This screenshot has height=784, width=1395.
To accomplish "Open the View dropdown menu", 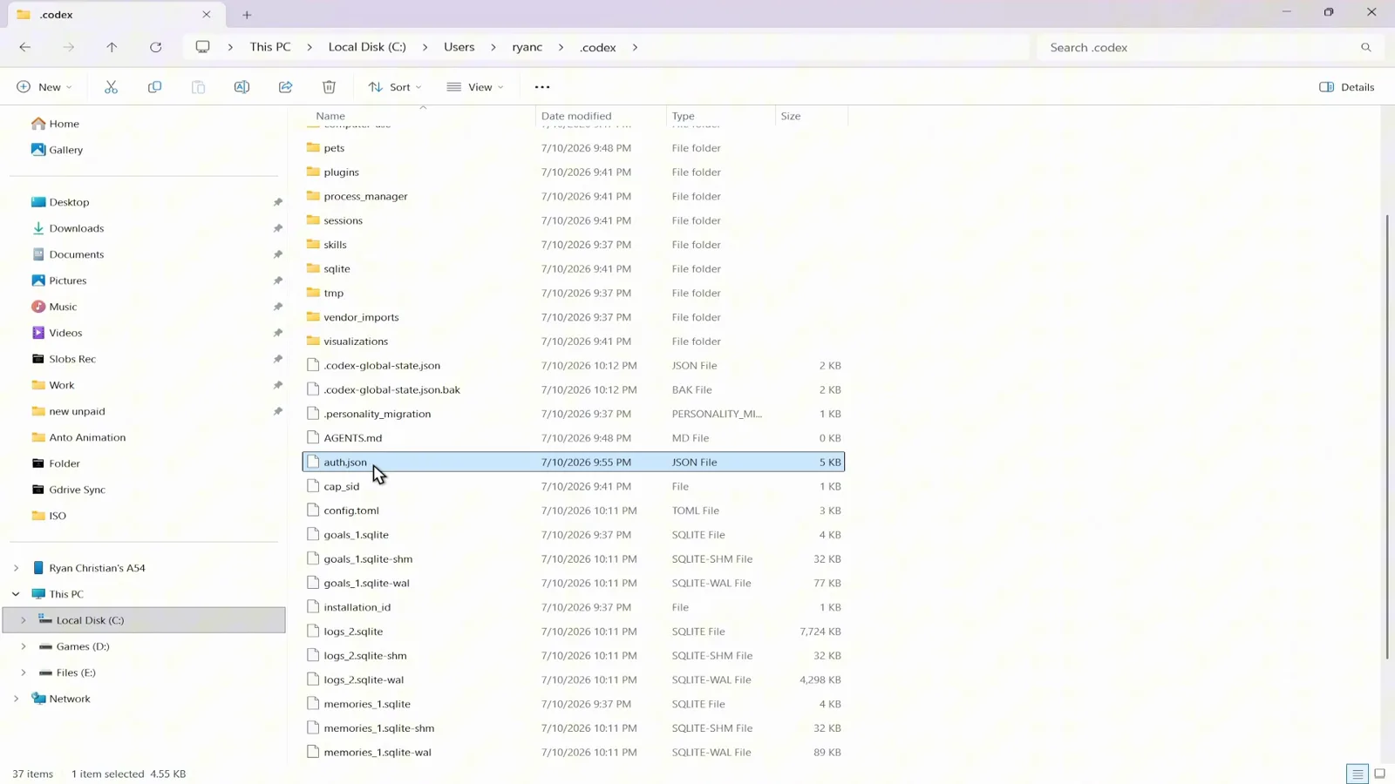I will point(475,87).
